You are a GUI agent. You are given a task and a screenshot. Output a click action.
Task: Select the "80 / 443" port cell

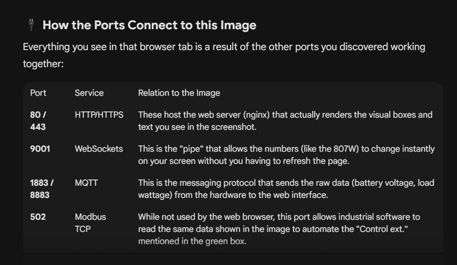38,121
